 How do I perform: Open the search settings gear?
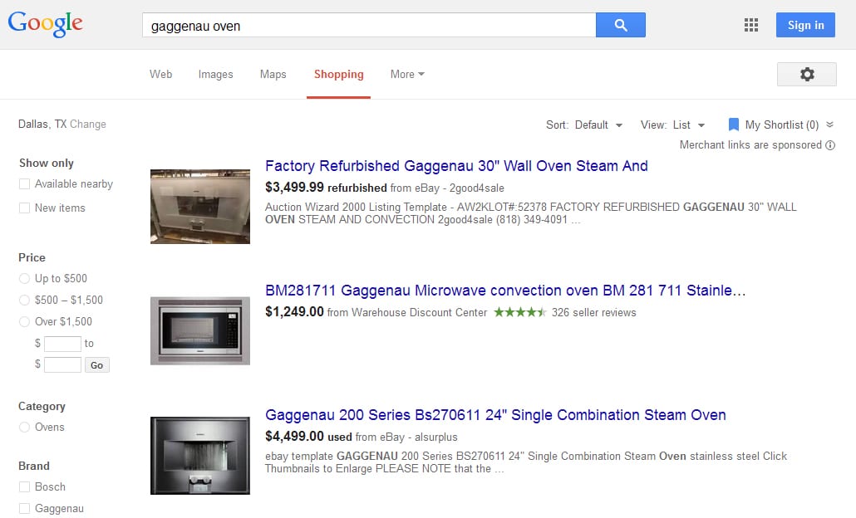click(806, 74)
